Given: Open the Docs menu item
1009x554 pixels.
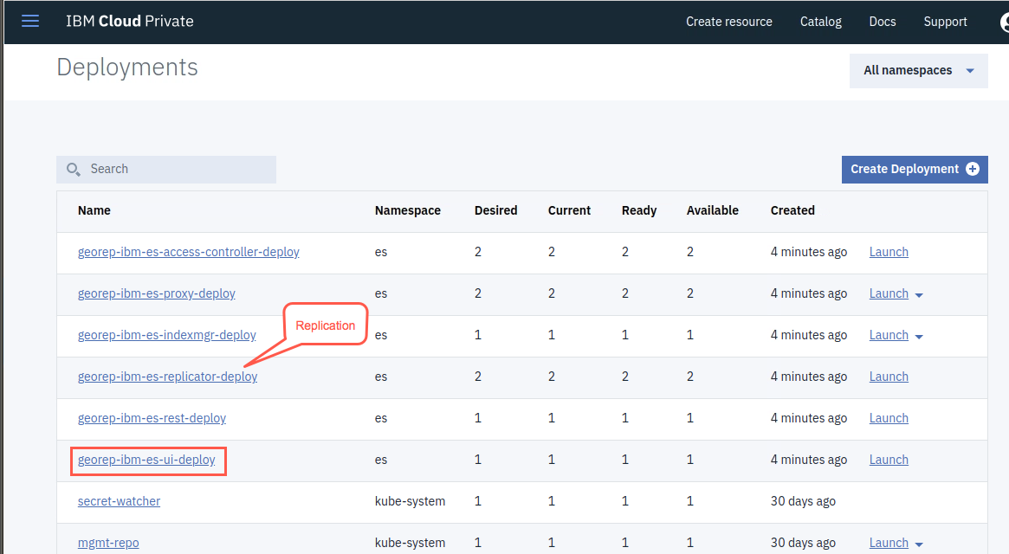Looking at the screenshot, I should tap(883, 22).
